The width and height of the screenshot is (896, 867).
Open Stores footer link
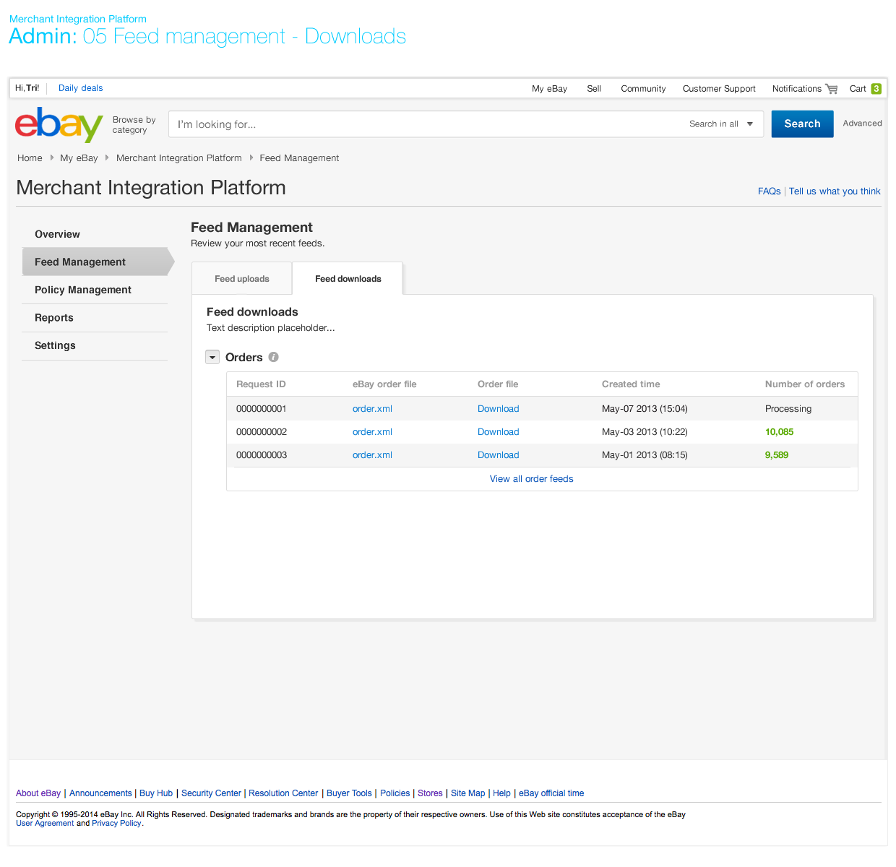[x=430, y=793]
